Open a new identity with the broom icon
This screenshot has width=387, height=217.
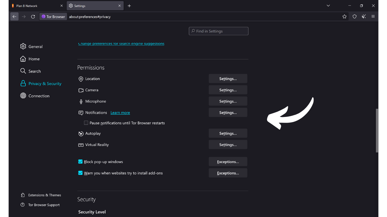(x=364, y=17)
